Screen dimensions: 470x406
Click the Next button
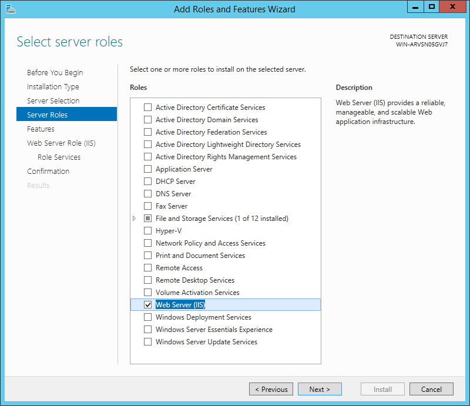point(320,389)
